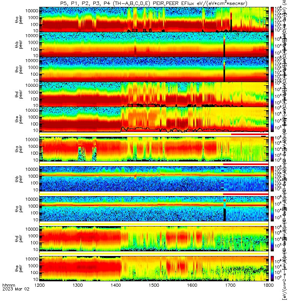The image size is (288, 307).
Task: Click inside the thb peir spectrogram panel
Action: 154,179
